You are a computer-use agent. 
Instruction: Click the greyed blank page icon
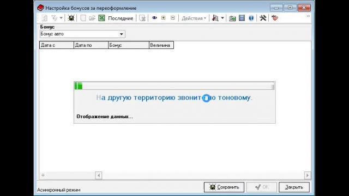[x=83, y=18]
